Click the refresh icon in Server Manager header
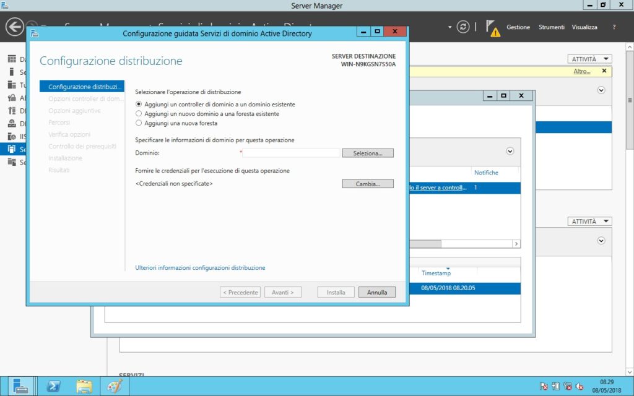The image size is (634, 396). (x=463, y=27)
